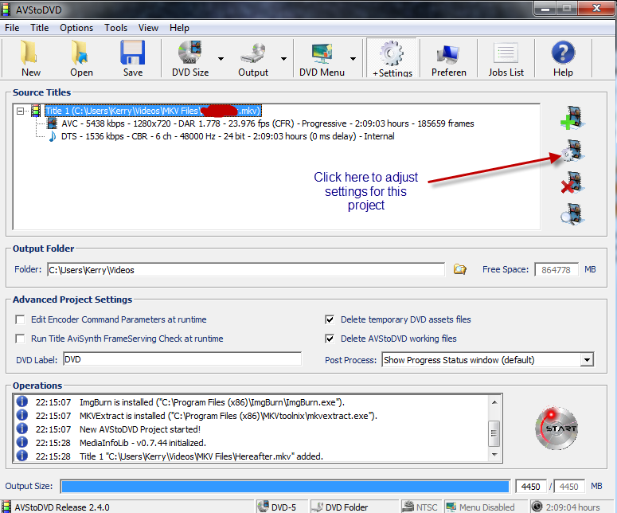Open title settings with the gear film icon
This screenshot has width=617, height=513.
tap(572, 150)
